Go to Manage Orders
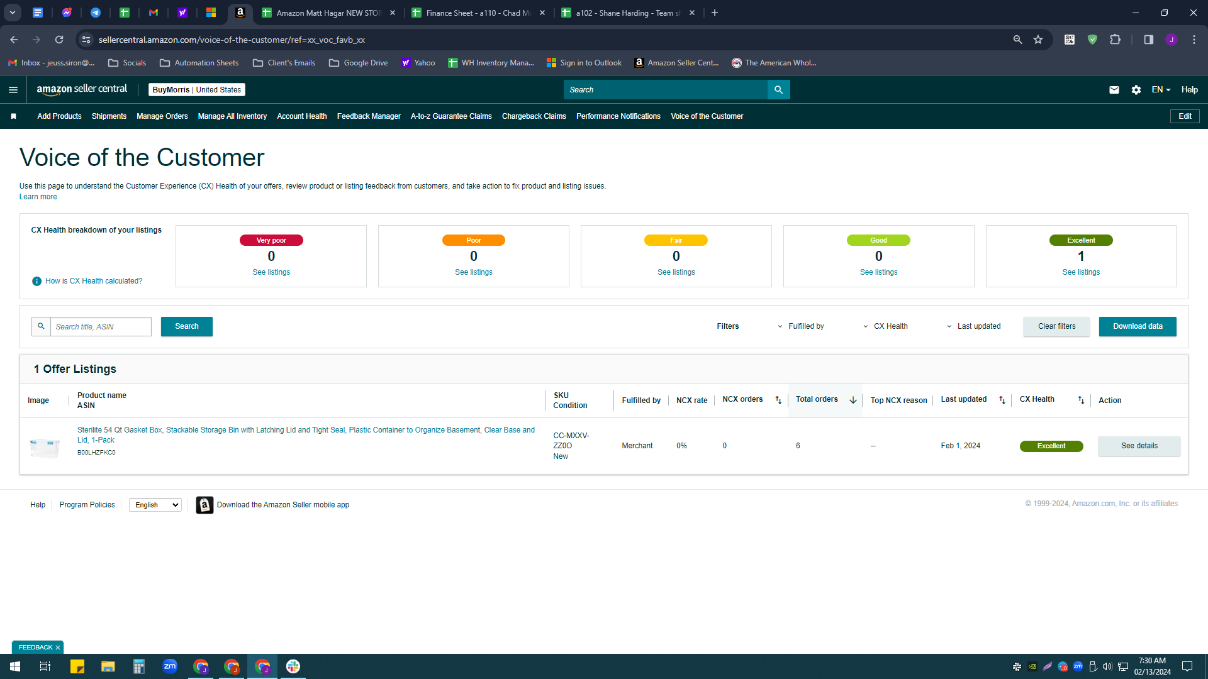1208x679 pixels. click(162, 116)
